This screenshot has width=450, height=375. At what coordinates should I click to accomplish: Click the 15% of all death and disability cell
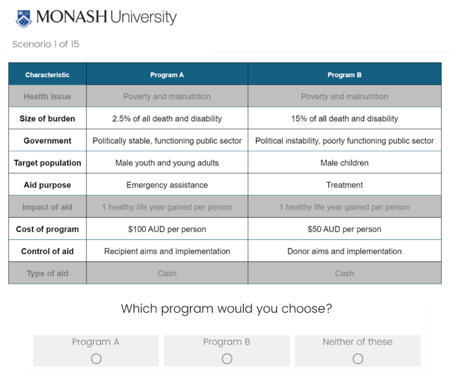tap(344, 119)
